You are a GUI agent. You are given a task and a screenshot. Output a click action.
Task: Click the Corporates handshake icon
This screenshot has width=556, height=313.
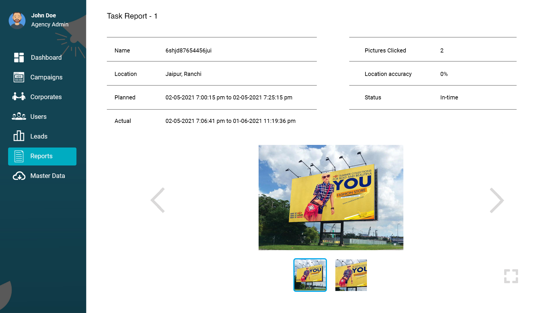(19, 97)
